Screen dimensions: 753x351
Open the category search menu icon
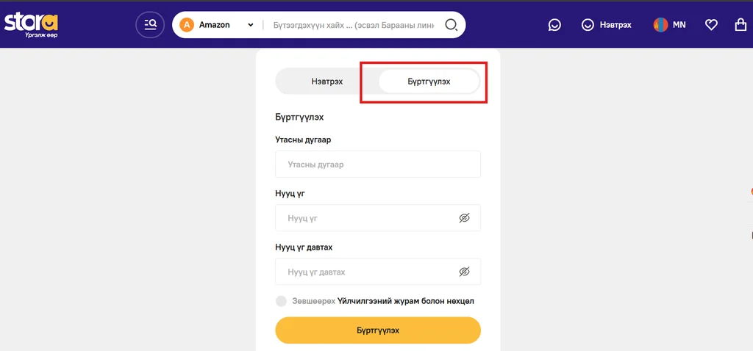pos(150,24)
